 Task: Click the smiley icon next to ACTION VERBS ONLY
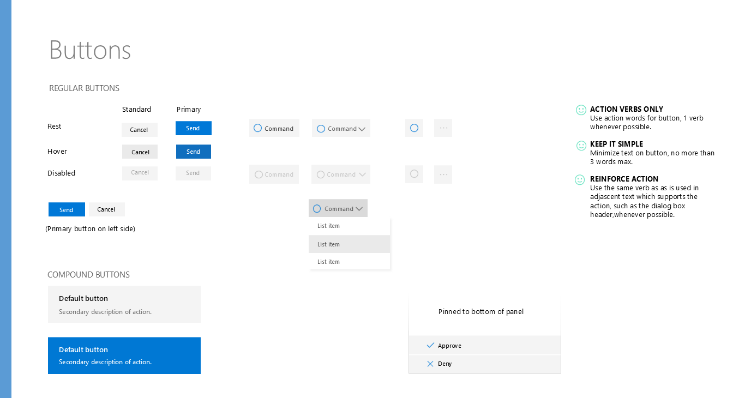581,110
